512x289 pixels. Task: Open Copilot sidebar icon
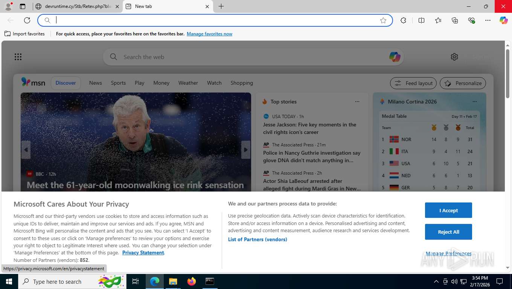pyautogui.click(x=503, y=20)
